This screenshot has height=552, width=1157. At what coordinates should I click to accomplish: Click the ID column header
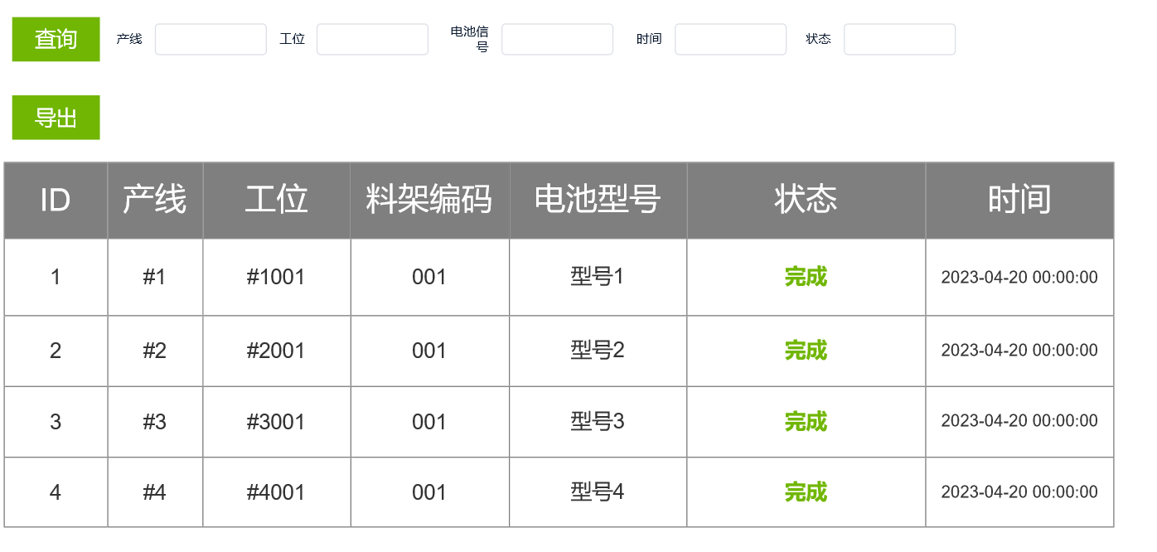point(56,200)
